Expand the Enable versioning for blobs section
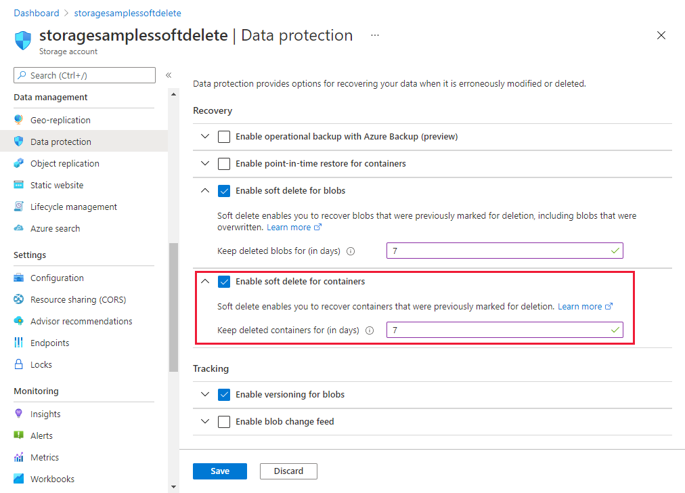 [x=205, y=393]
